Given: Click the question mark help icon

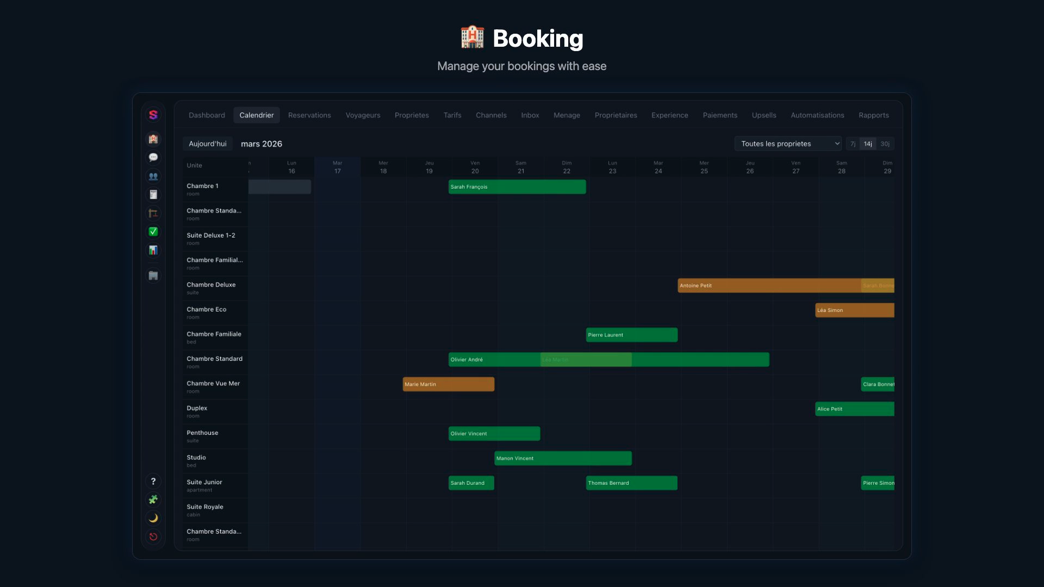Looking at the screenshot, I should (x=153, y=481).
